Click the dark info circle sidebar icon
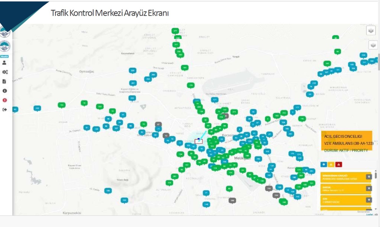380x227 pixels. click(x=5, y=91)
